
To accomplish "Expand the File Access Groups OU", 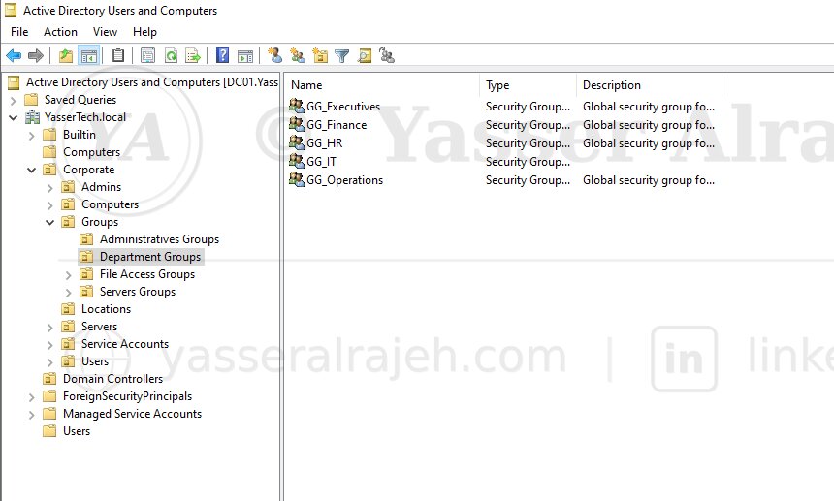I will coord(68,274).
